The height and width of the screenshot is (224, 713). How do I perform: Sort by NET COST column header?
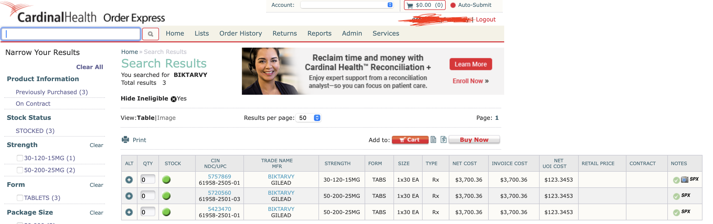point(464,164)
